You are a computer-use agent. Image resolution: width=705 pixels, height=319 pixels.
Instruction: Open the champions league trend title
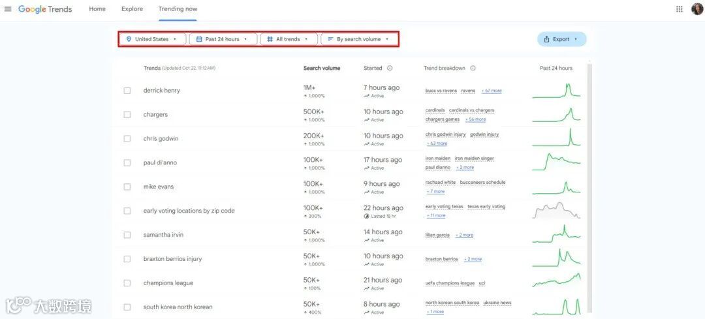[x=168, y=283]
